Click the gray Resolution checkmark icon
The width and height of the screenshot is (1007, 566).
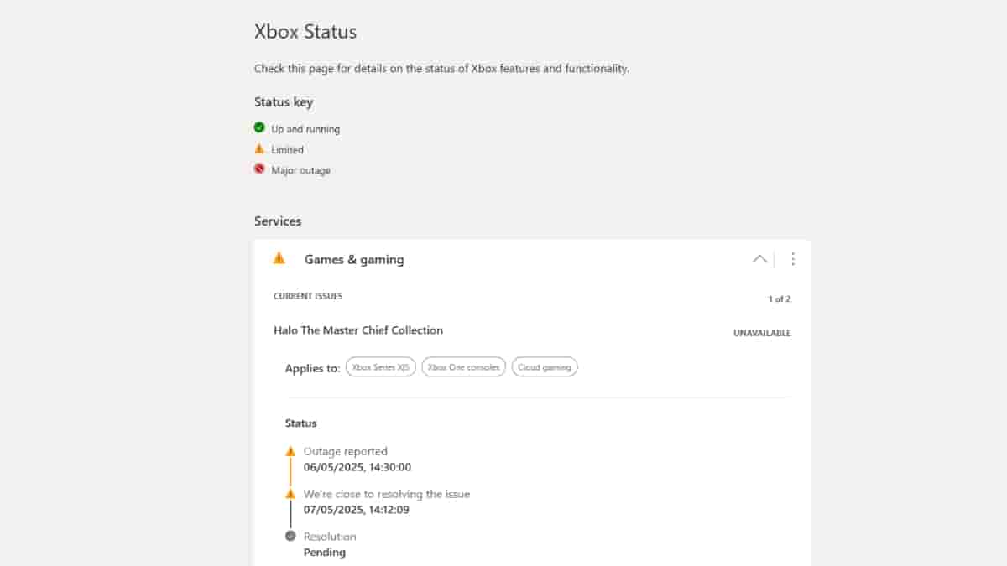290,536
